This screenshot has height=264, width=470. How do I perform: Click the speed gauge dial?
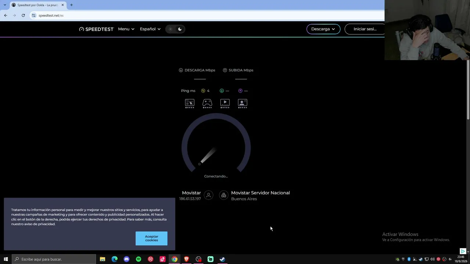(216, 143)
